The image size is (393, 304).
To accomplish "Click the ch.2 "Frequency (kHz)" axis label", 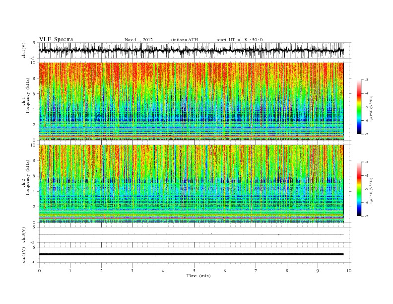I will click(x=27, y=177).
